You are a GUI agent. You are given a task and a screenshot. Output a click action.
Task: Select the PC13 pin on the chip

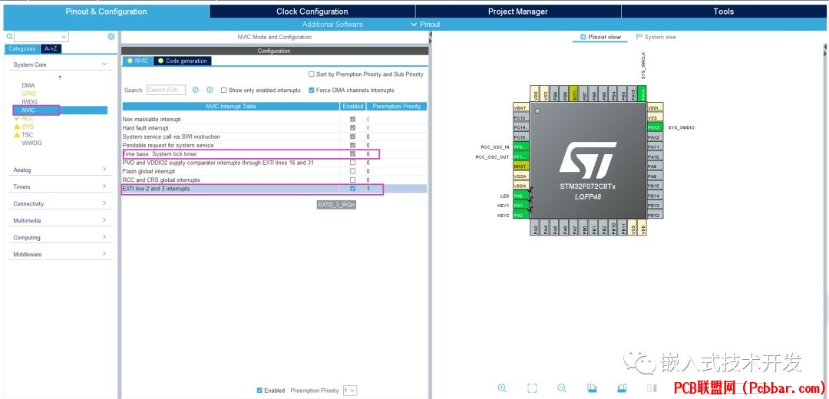click(x=520, y=117)
